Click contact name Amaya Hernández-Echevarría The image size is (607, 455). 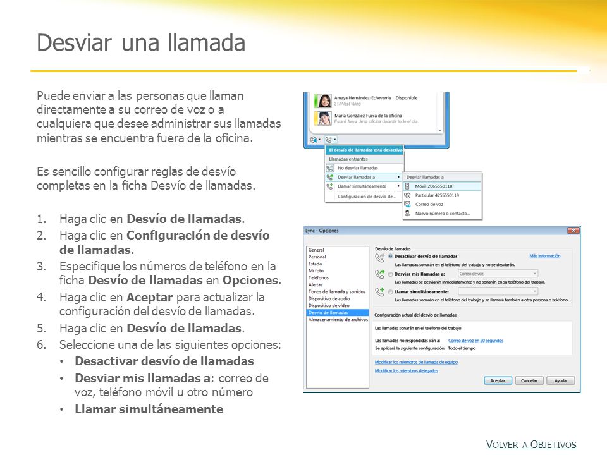coord(362,98)
